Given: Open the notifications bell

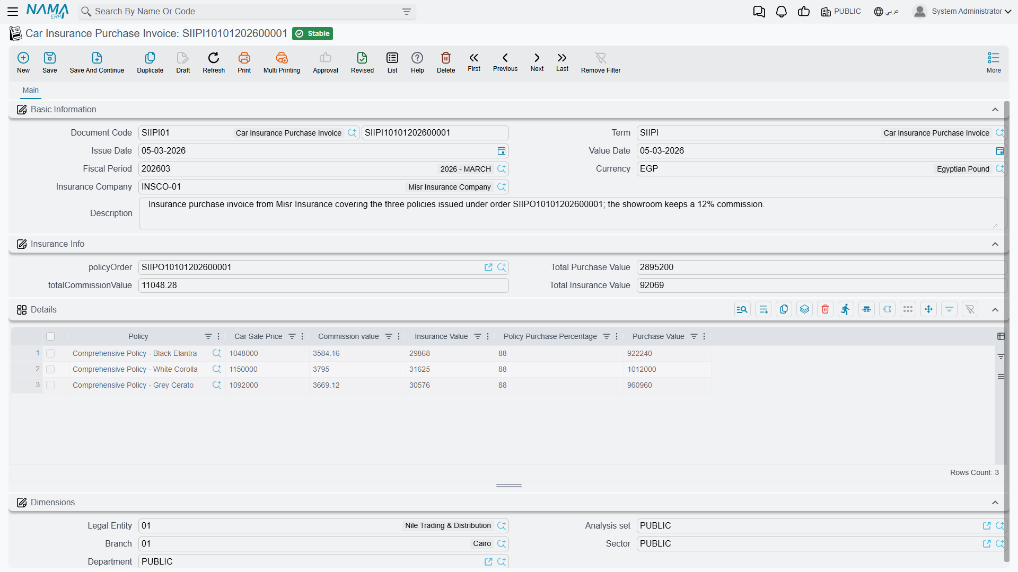Looking at the screenshot, I should 781,11.
